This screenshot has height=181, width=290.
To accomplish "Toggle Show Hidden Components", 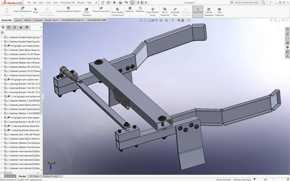I will tap(117, 9).
